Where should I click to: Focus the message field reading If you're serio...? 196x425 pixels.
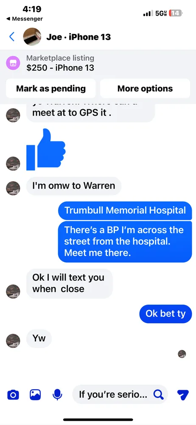[112, 394]
